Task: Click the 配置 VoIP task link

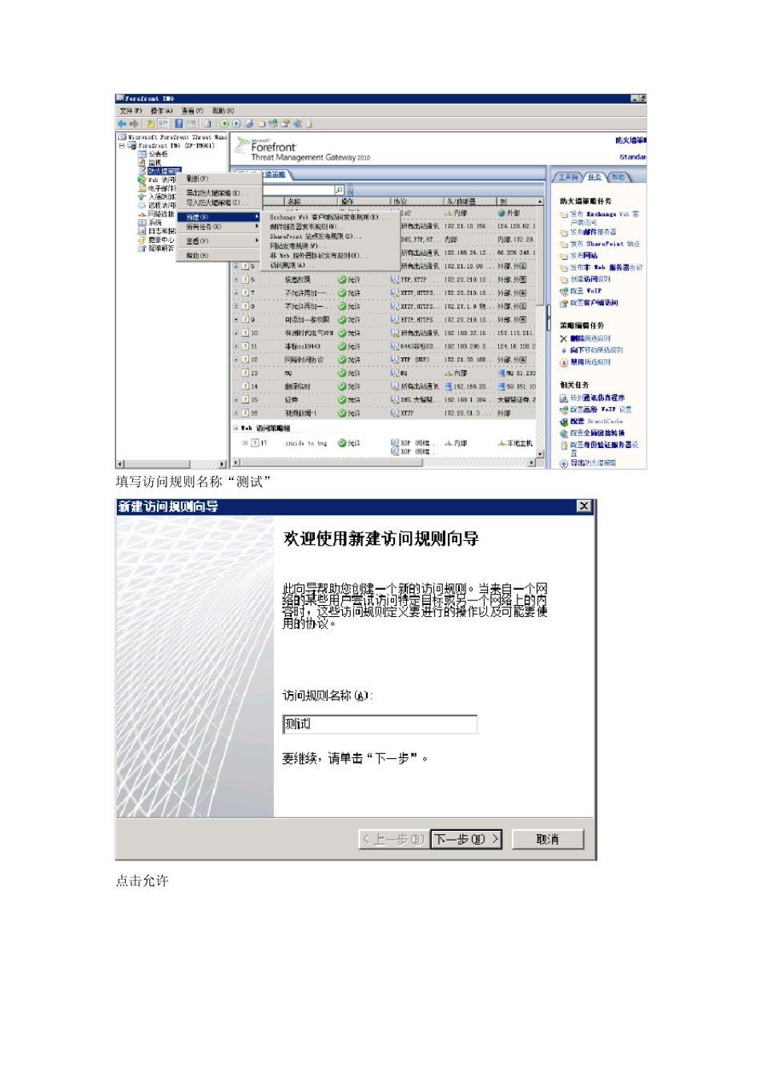Action: tap(585, 291)
